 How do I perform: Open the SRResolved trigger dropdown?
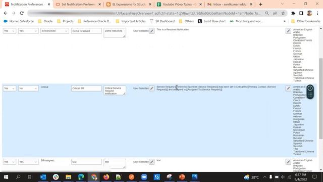(x=55, y=31)
